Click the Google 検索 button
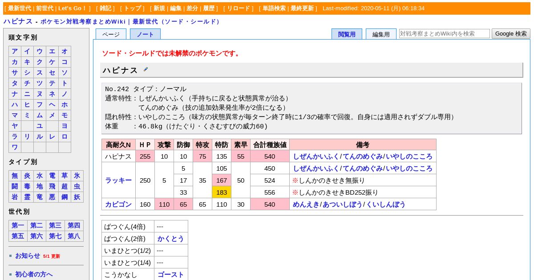 click(511, 33)
